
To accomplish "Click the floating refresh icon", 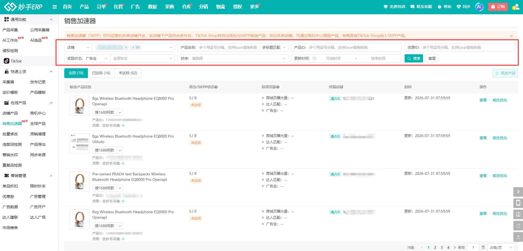I will (518, 226).
